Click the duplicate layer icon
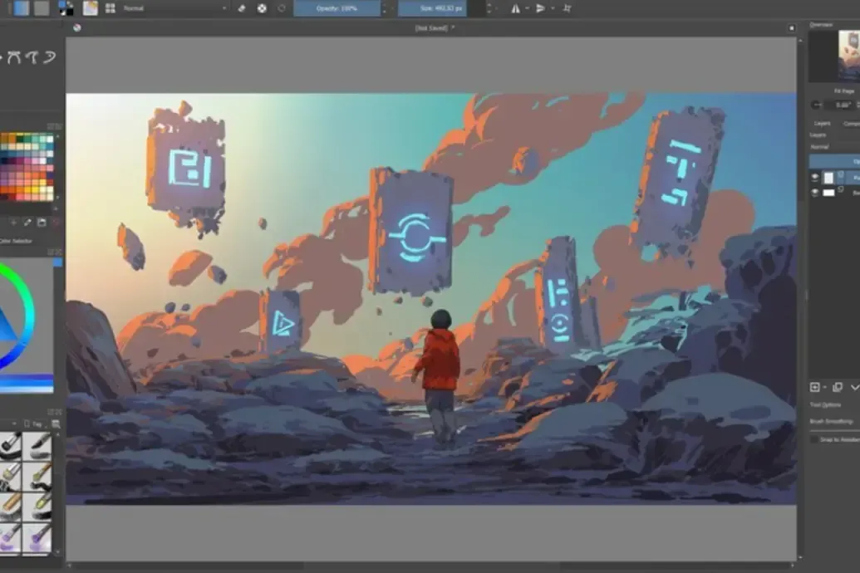The width and height of the screenshot is (860, 573). click(838, 387)
